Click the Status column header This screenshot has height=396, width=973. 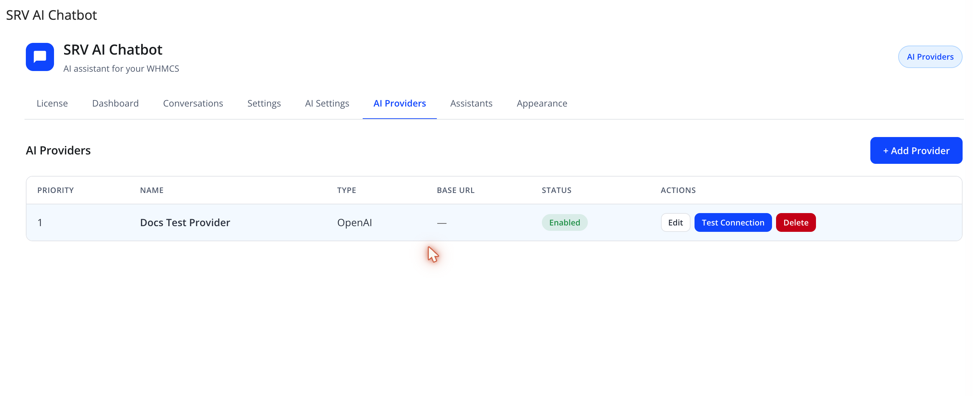(556, 190)
